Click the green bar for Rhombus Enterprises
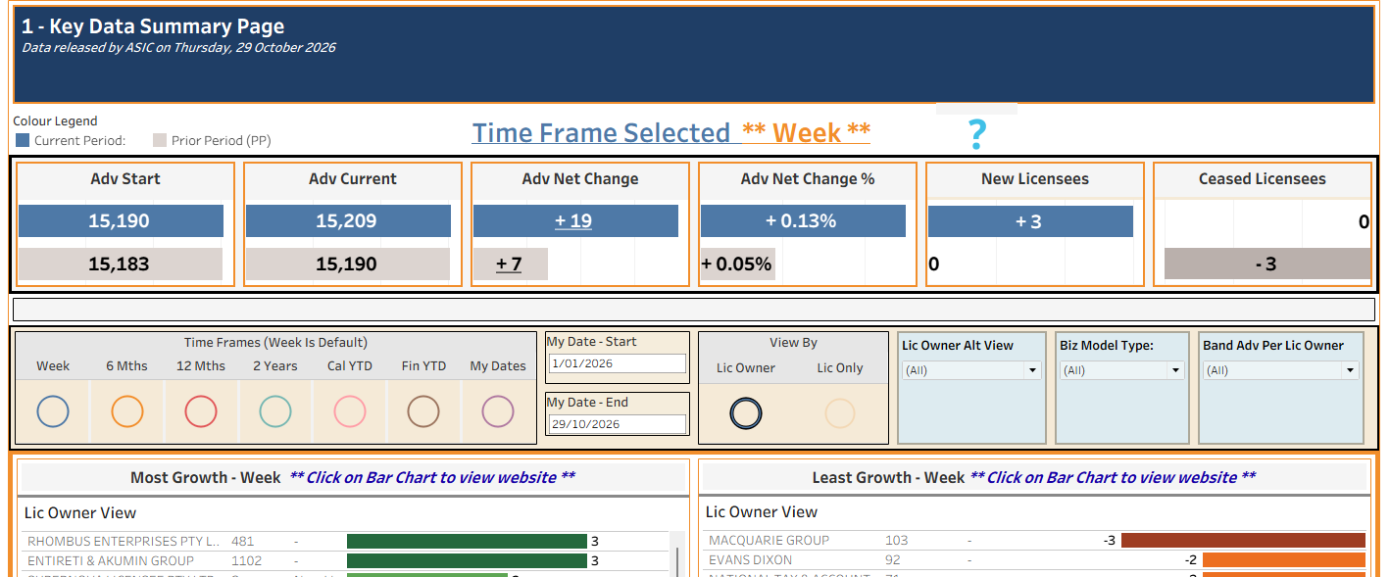Image resolution: width=1390 pixels, height=577 pixels. (x=467, y=541)
